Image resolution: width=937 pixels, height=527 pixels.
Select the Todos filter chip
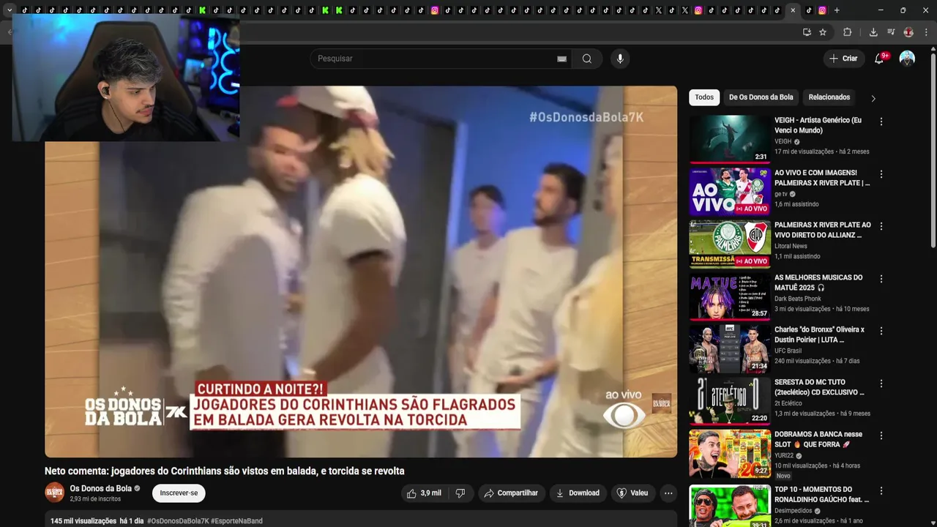point(704,97)
